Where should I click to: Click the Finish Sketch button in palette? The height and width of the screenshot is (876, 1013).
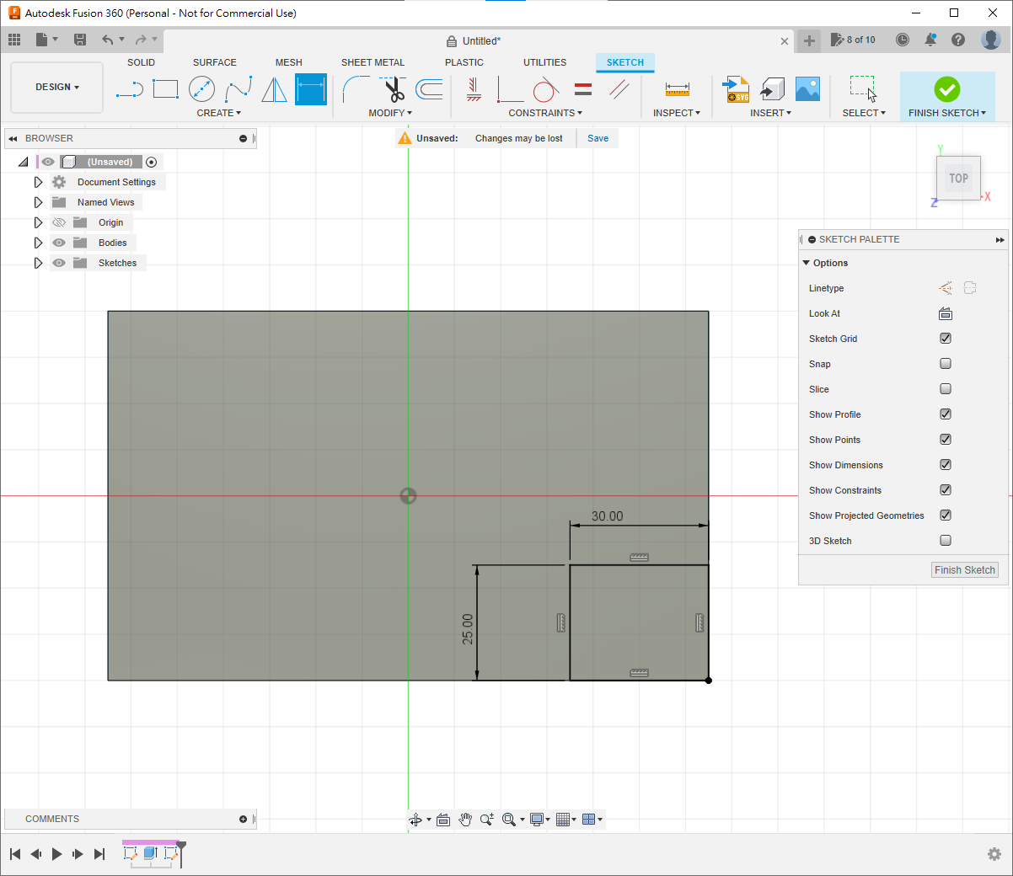(964, 570)
